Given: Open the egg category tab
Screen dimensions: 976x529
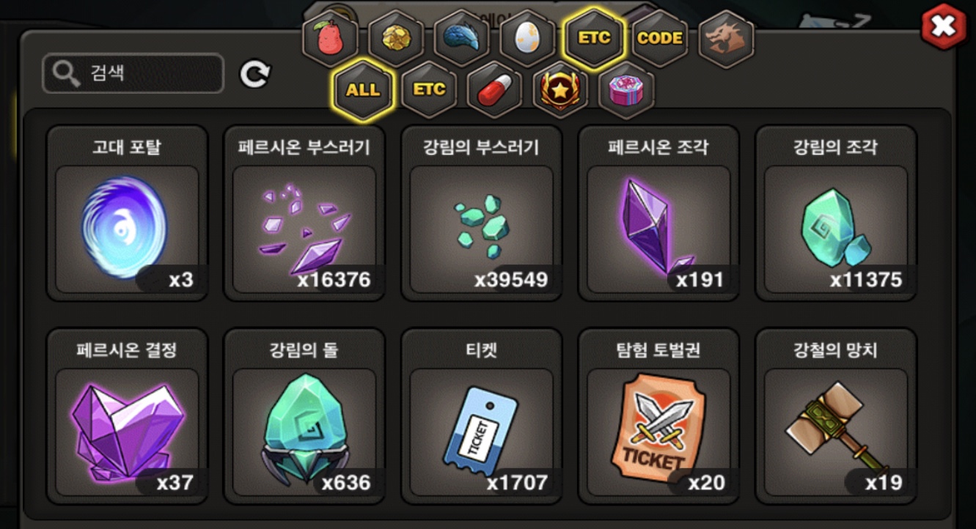Looking at the screenshot, I should [528, 38].
